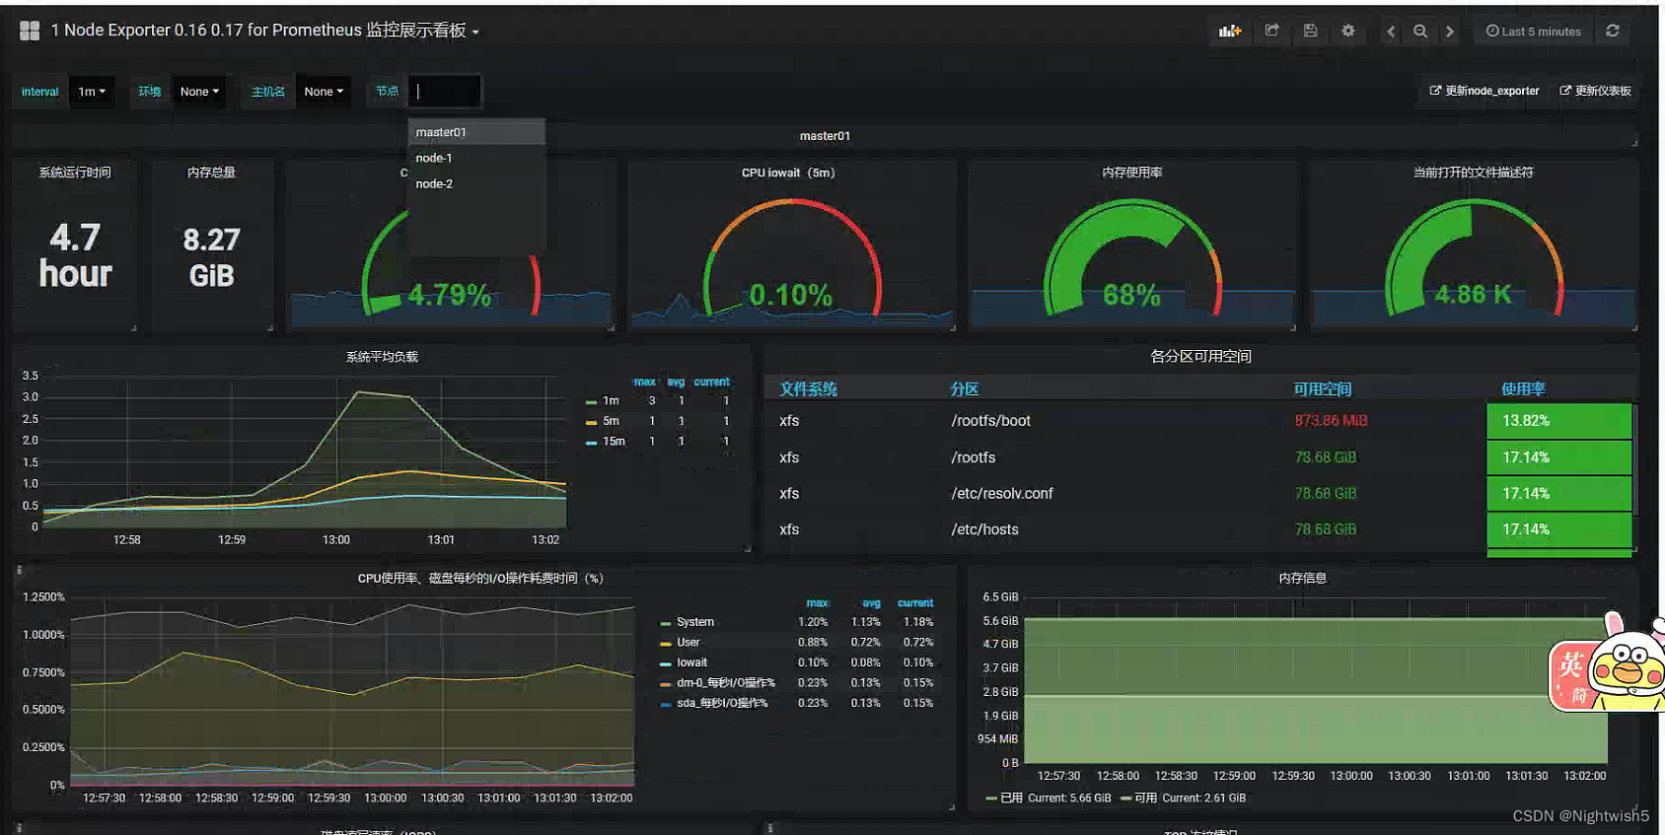Sort load legend by current column

(711, 382)
